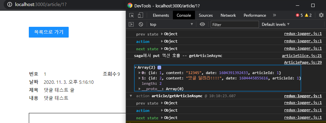Switch to the Elements tab
326x123 pixels.
point(161,15)
